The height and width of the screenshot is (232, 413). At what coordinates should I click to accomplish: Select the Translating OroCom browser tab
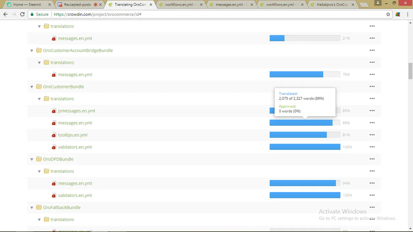(x=130, y=5)
